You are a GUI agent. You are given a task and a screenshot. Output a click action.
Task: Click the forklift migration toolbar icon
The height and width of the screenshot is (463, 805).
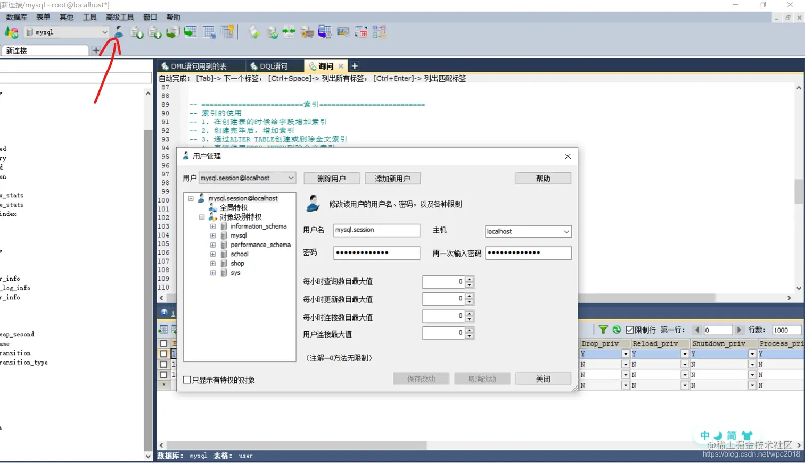click(x=307, y=32)
